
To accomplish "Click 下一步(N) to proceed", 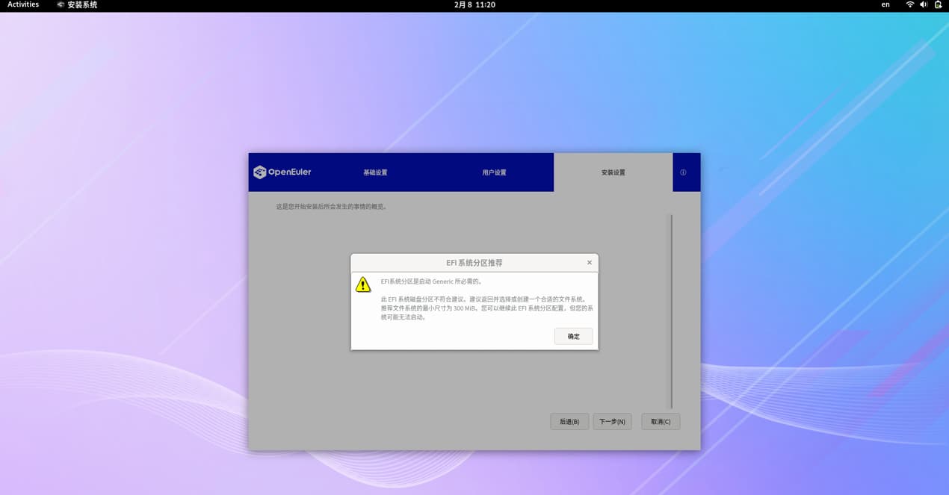I will [x=612, y=422].
